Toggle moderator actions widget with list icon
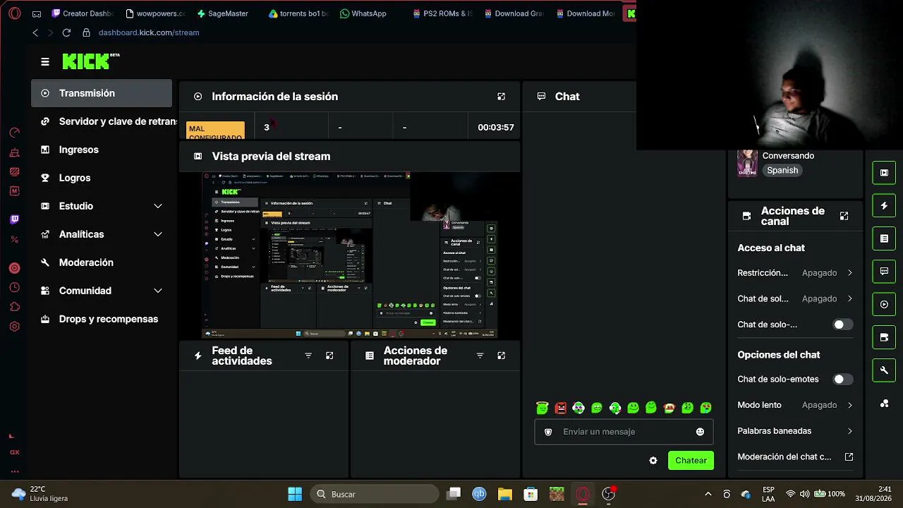 point(884,238)
